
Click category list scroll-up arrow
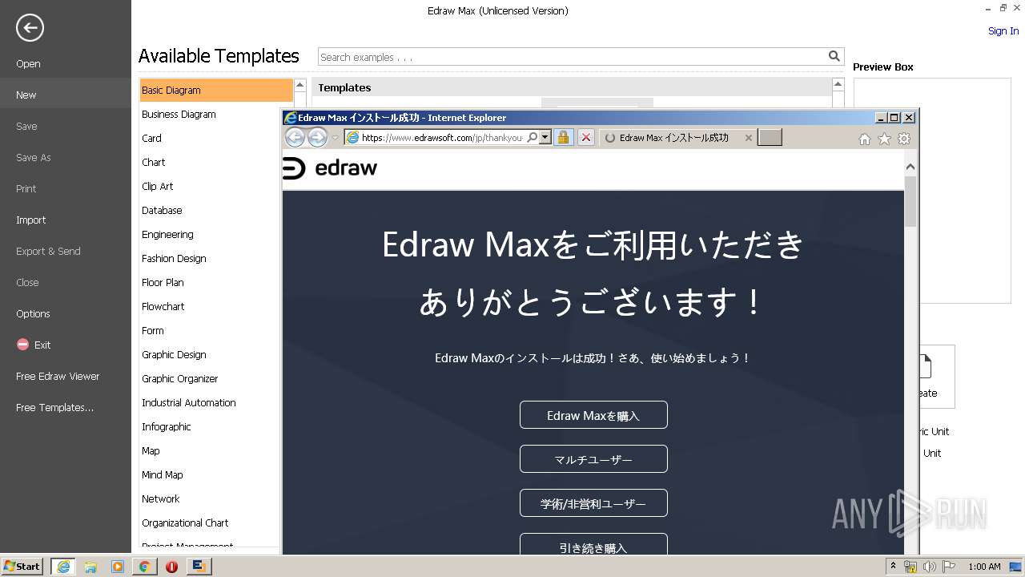point(299,84)
